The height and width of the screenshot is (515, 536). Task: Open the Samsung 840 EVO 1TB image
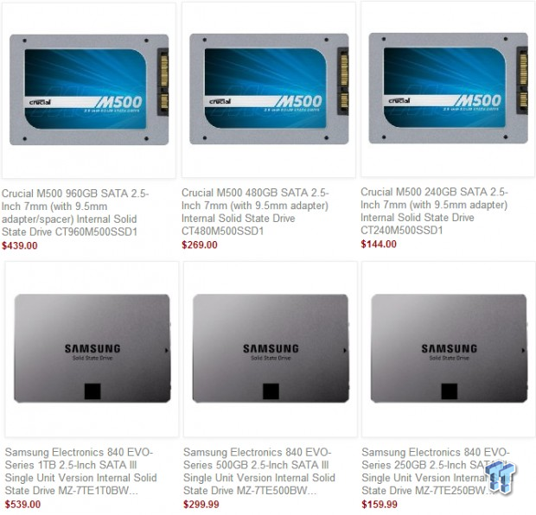click(x=92, y=349)
